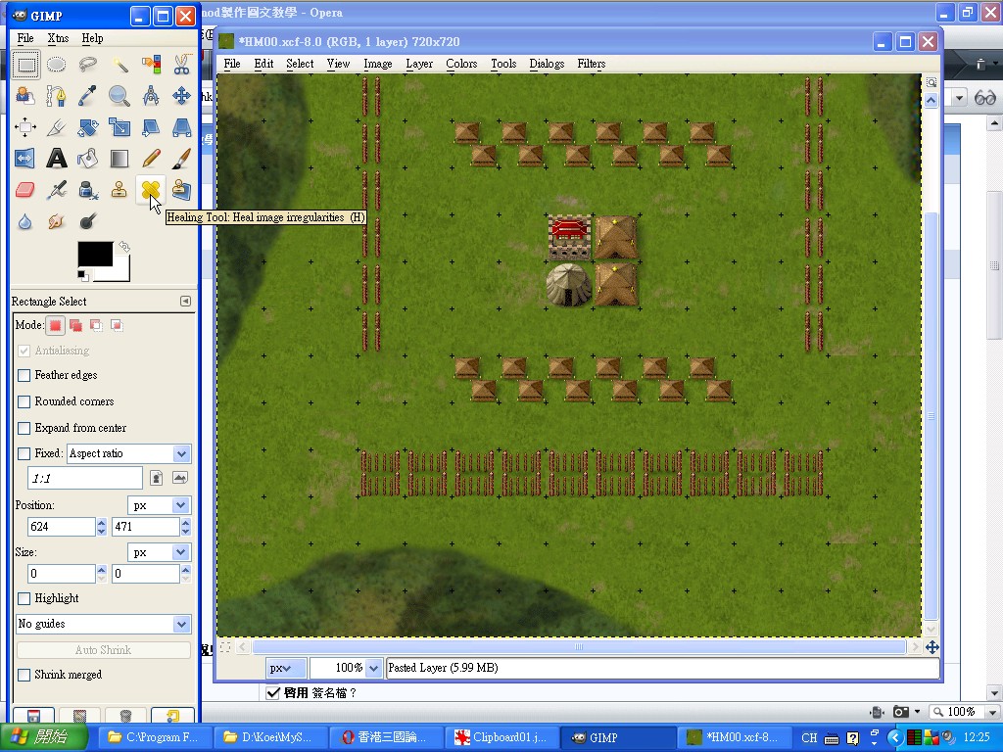The image size is (1003, 752).
Task: Click the Position X field showing 624
Action: click(x=62, y=527)
